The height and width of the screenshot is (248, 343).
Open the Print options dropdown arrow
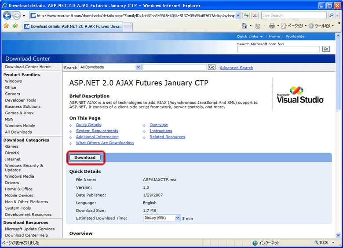point(278,26)
